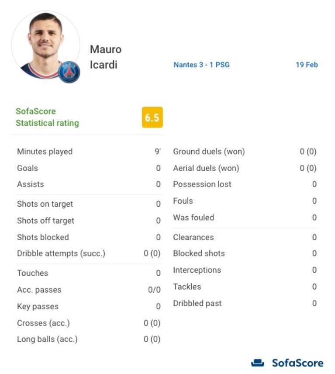This screenshot has width=335, height=374.
Task: Select the Goals stat row
Action: point(89,168)
